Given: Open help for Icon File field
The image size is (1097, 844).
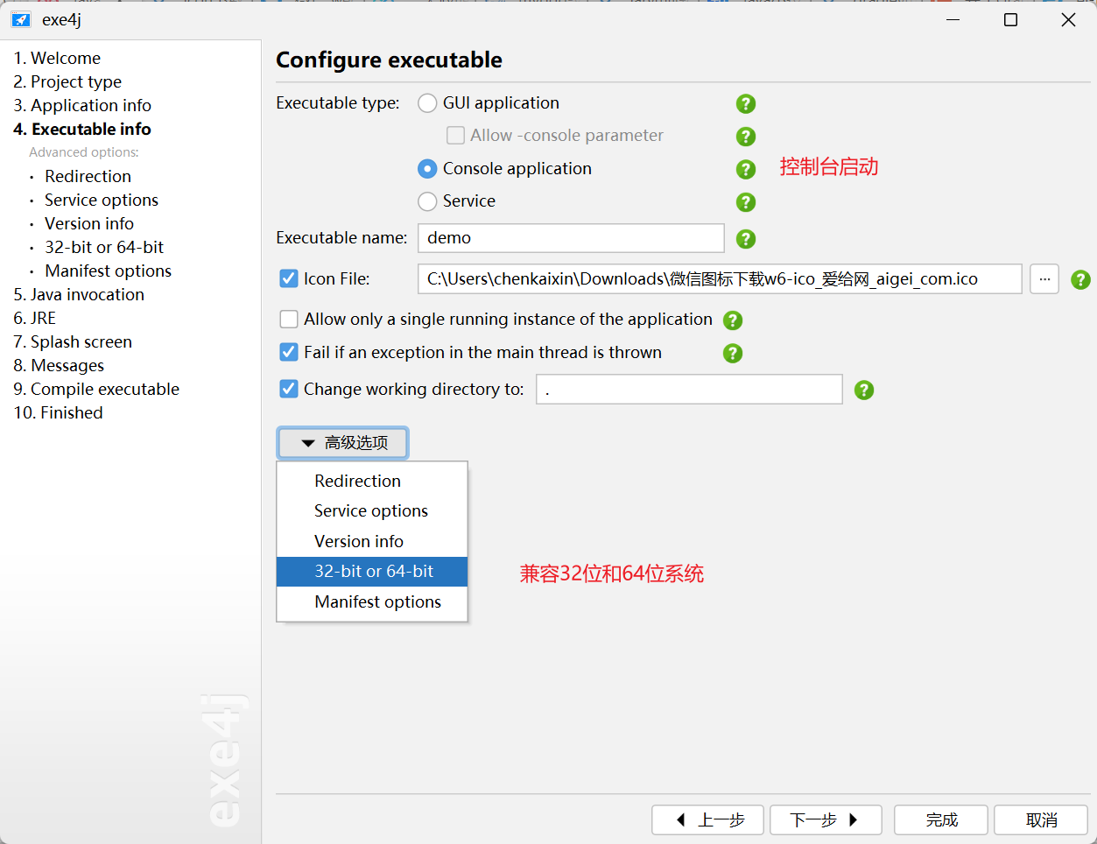Looking at the screenshot, I should 1080,280.
